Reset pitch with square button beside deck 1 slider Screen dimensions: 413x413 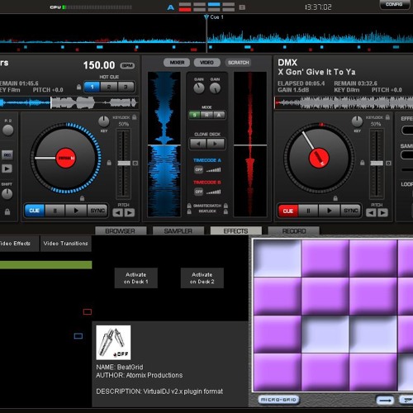(135, 164)
